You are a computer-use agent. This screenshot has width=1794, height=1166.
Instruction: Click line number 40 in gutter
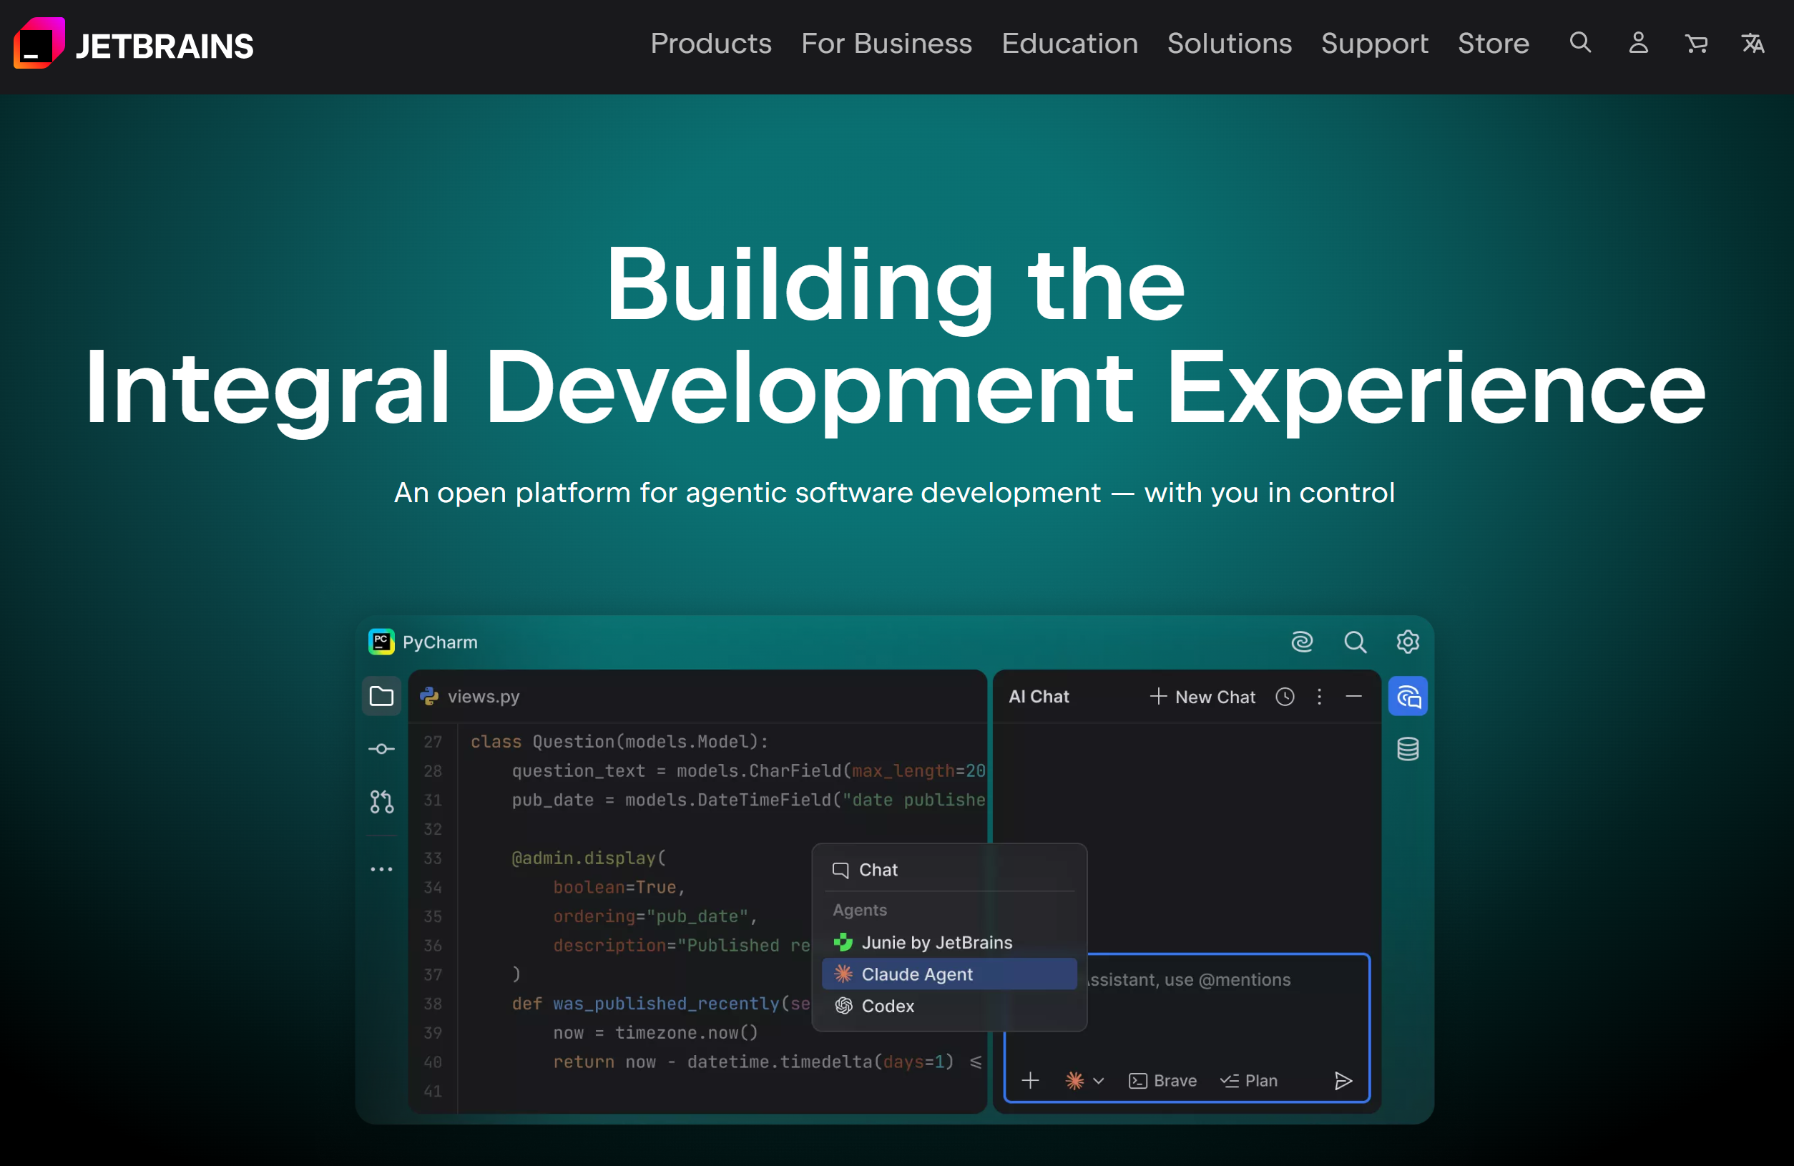point(432,1062)
